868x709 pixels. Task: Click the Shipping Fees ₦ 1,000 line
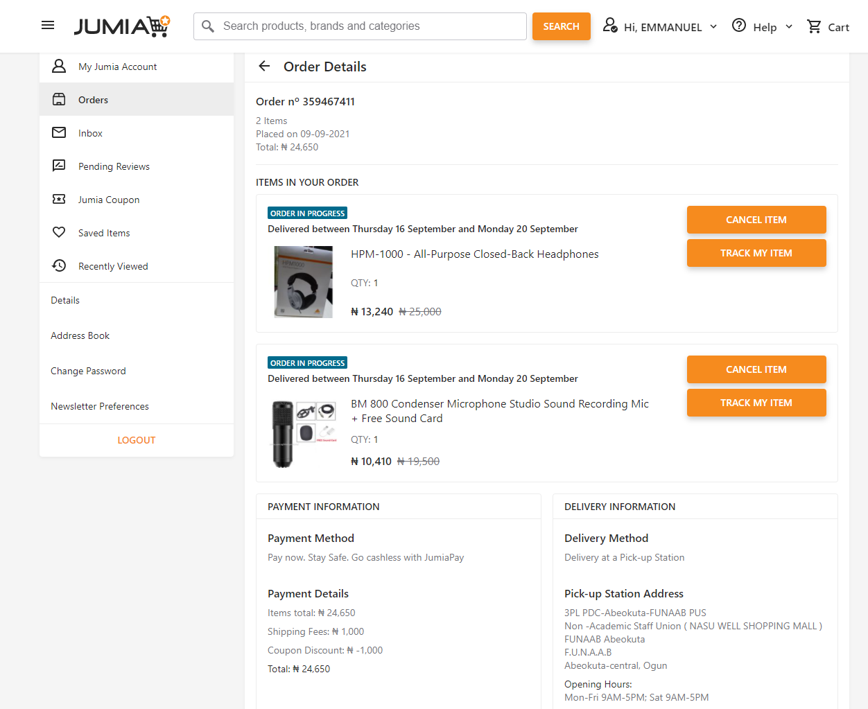315,631
